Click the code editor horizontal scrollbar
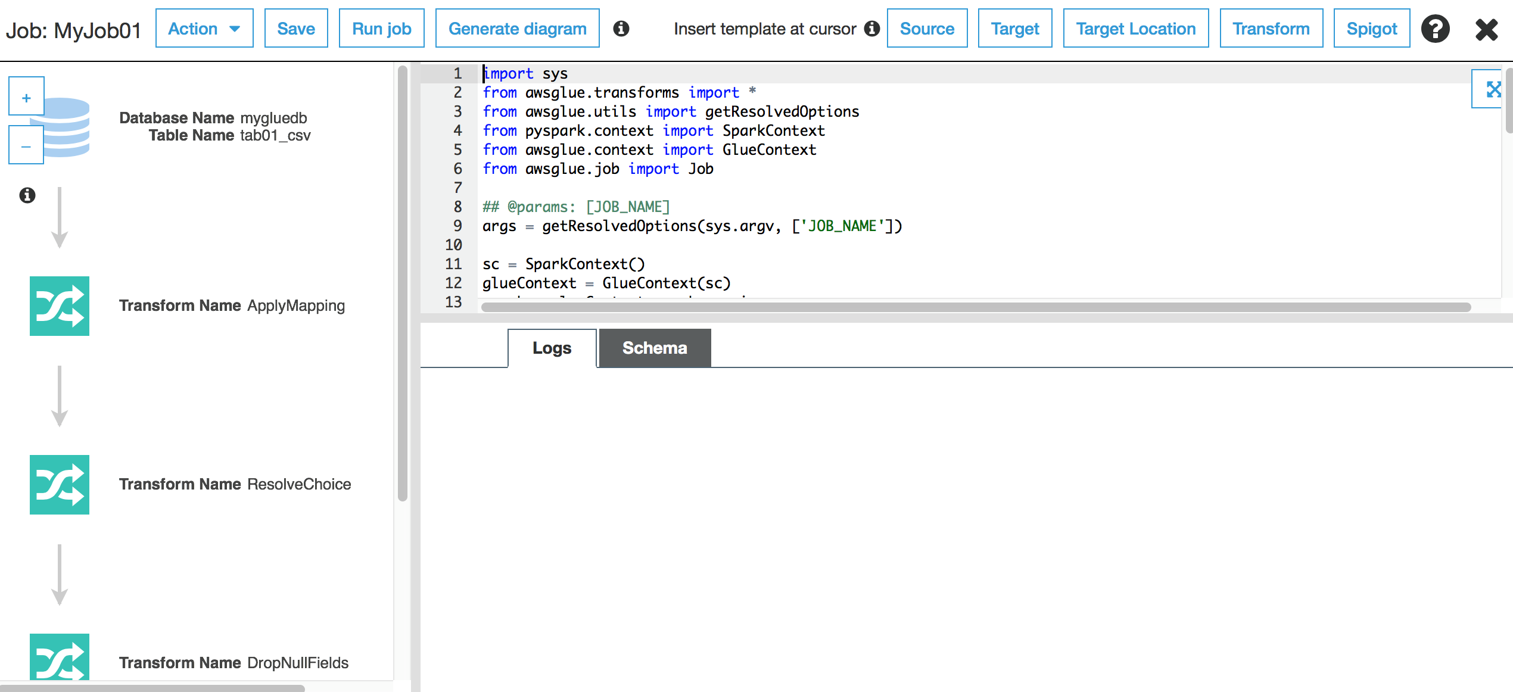This screenshot has width=1513, height=692. 976,307
